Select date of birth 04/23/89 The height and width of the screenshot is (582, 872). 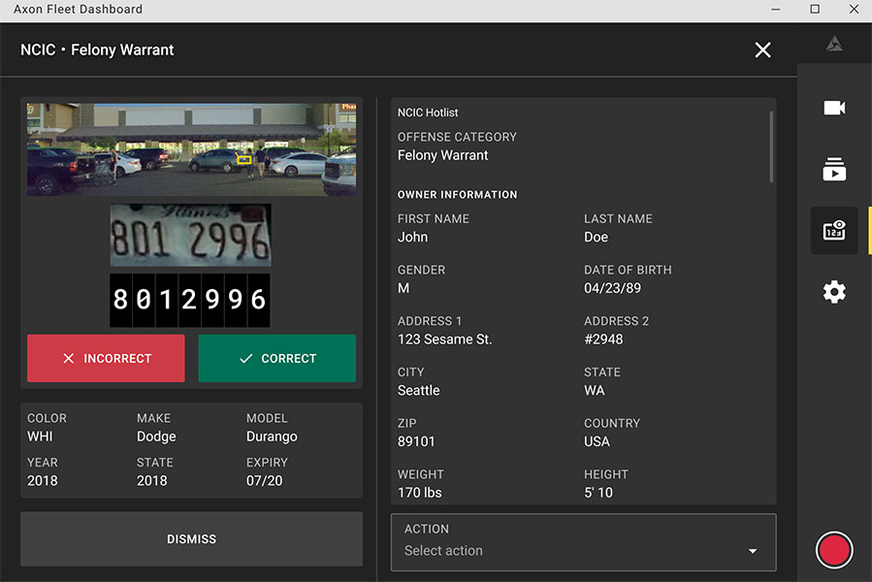(x=612, y=288)
